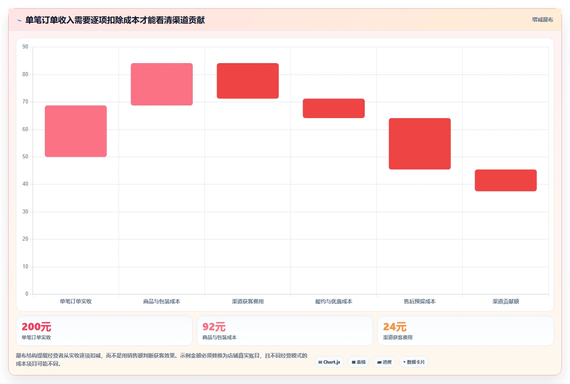Click the pink 商品与包装成本 waterfall bar
This screenshot has width=570, height=384.
point(162,84)
